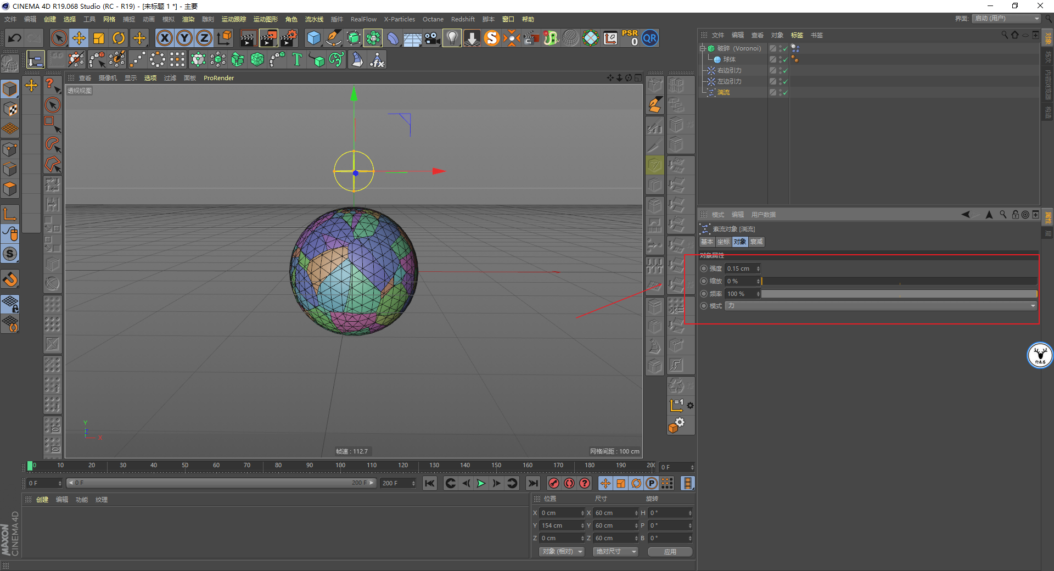This screenshot has height=571, width=1054.
Task: Open render settings clapperboard with gear
Action: coord(289,38)
